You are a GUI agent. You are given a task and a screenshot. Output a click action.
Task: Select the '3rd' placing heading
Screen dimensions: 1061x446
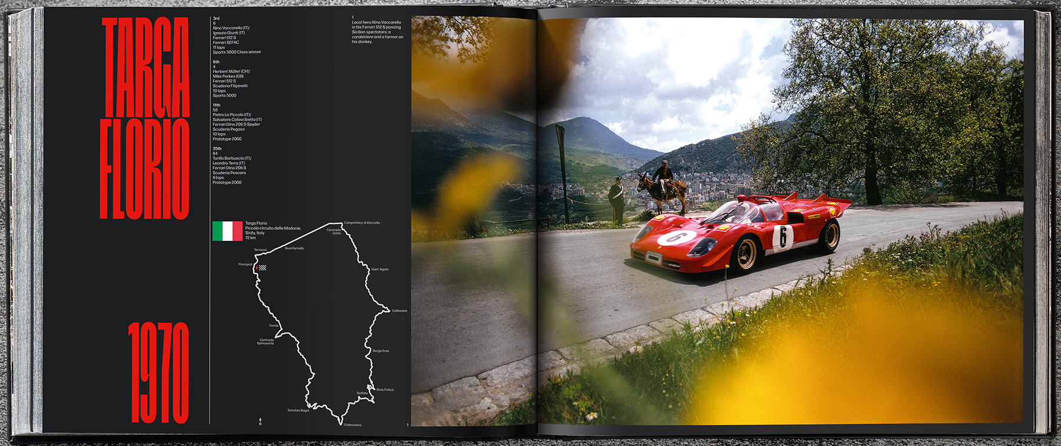216,19
